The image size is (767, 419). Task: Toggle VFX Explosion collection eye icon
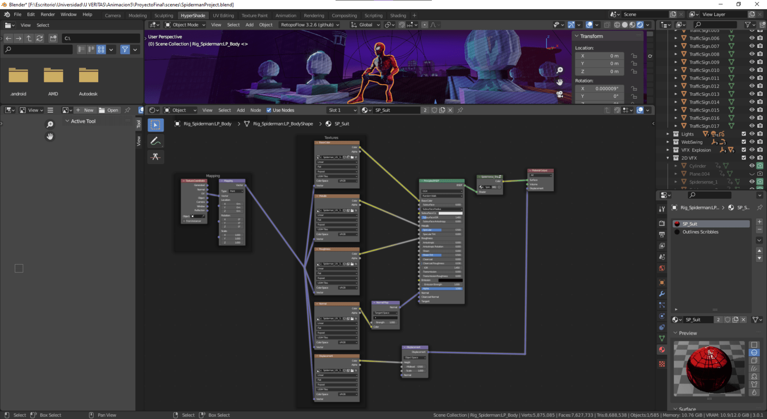[x=752, y=150]
